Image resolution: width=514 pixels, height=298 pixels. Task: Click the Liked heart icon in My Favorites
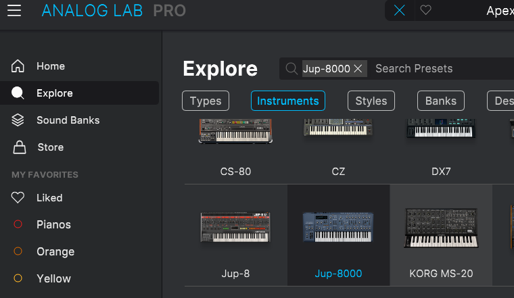coord(18,197)
